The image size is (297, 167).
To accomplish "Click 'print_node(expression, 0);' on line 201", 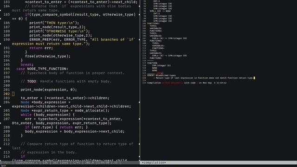I will 49,90.
